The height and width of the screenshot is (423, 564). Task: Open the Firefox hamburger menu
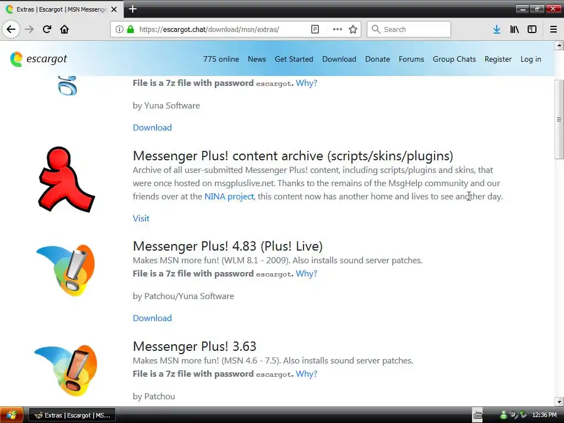(554, 29)
